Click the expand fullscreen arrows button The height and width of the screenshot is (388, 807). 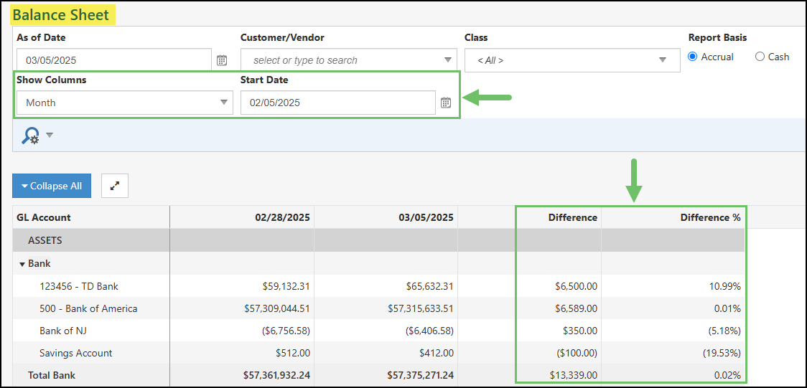pos(115,186)
